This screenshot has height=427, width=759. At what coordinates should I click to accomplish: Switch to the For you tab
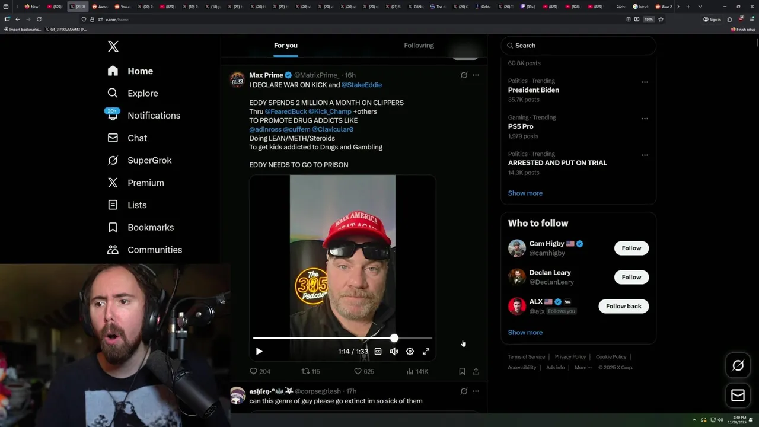286,46
